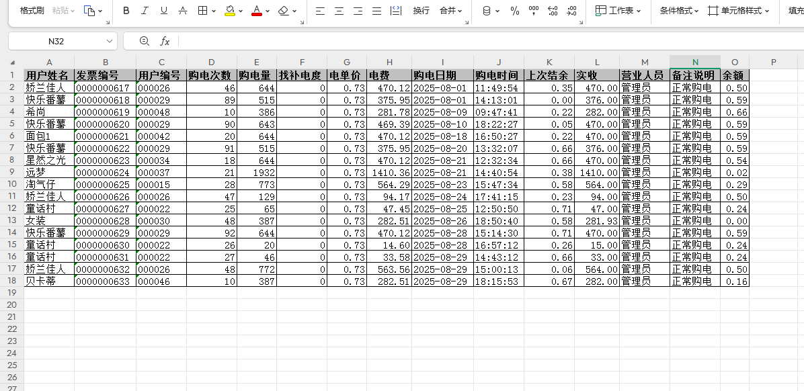Viewport: 804px width, 391px height.
Task: Click the insert function fx icon
Action: (165, 41)
